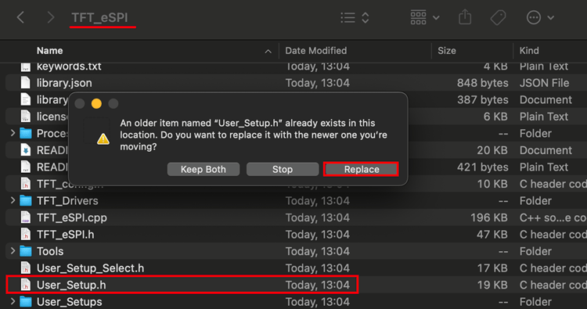Viewport: 587px width, 309px height.
Task: Click the Keep Both button
Action: [203, 169]
